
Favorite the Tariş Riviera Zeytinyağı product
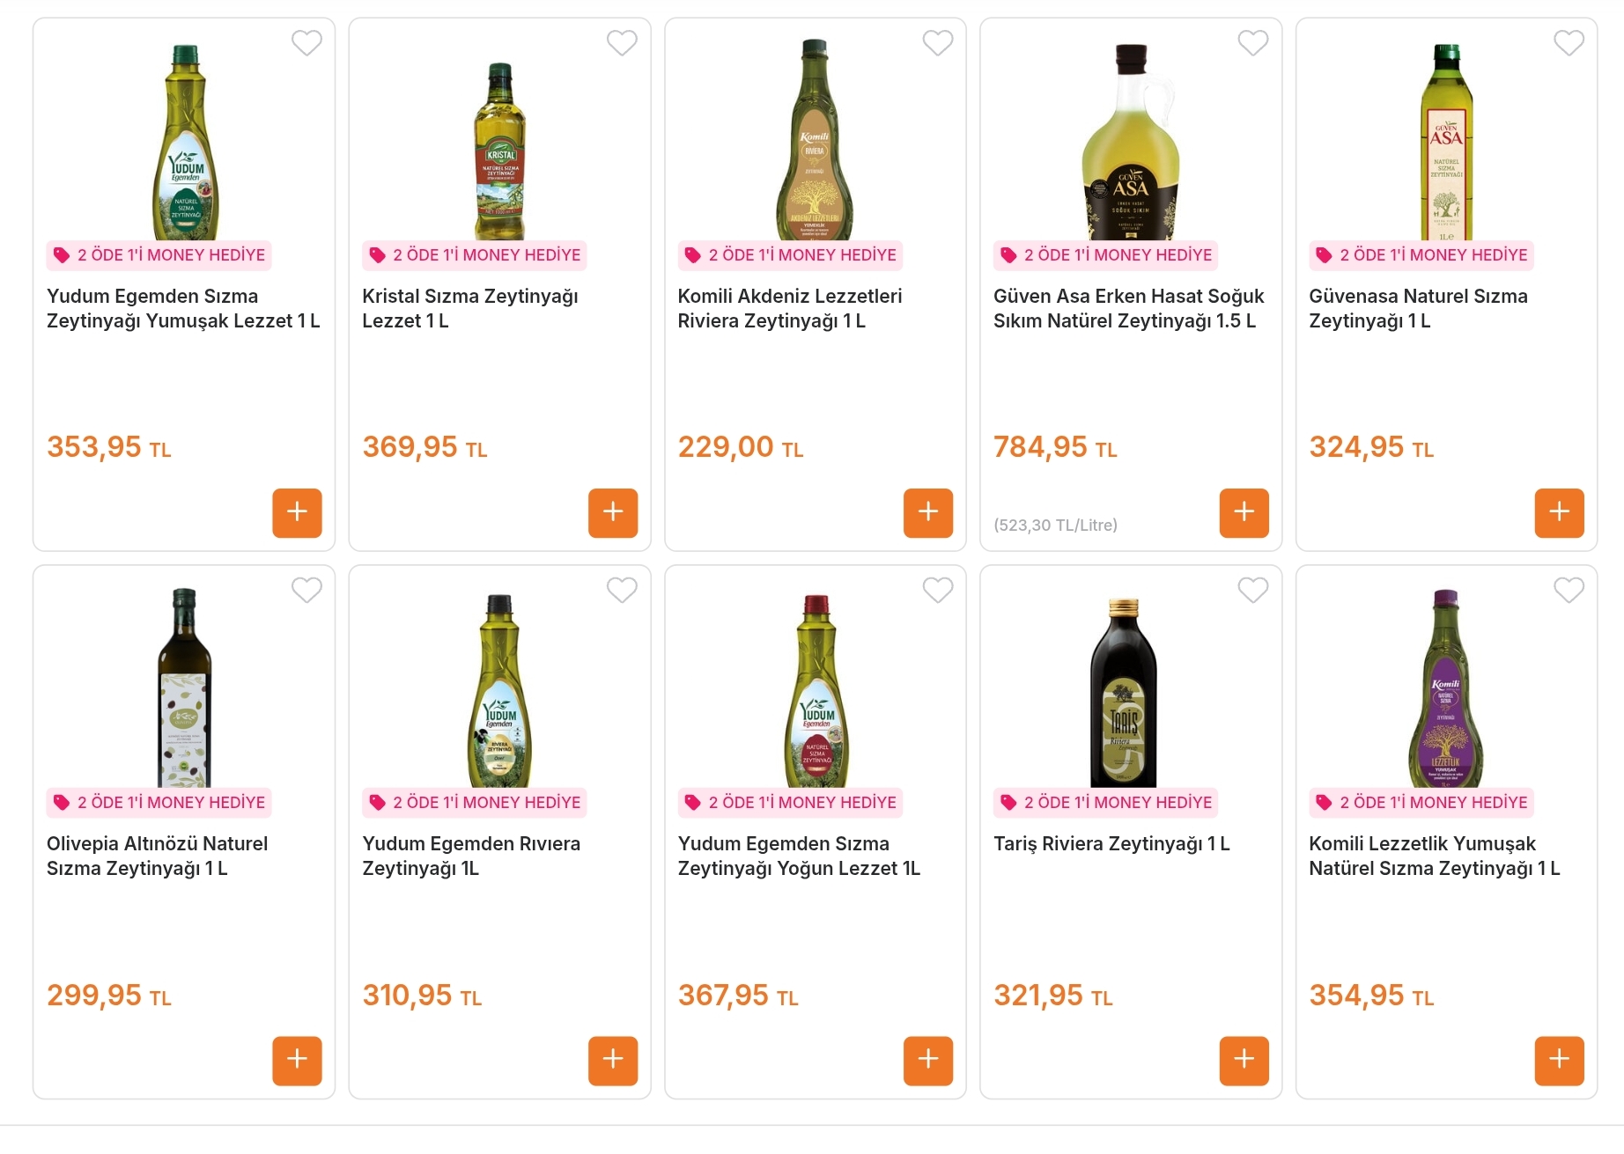click(x=1253, y=591)
